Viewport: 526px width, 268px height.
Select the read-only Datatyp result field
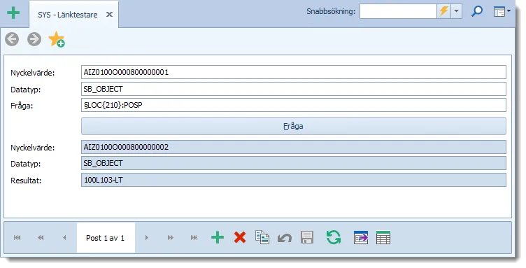pos(294,163)
